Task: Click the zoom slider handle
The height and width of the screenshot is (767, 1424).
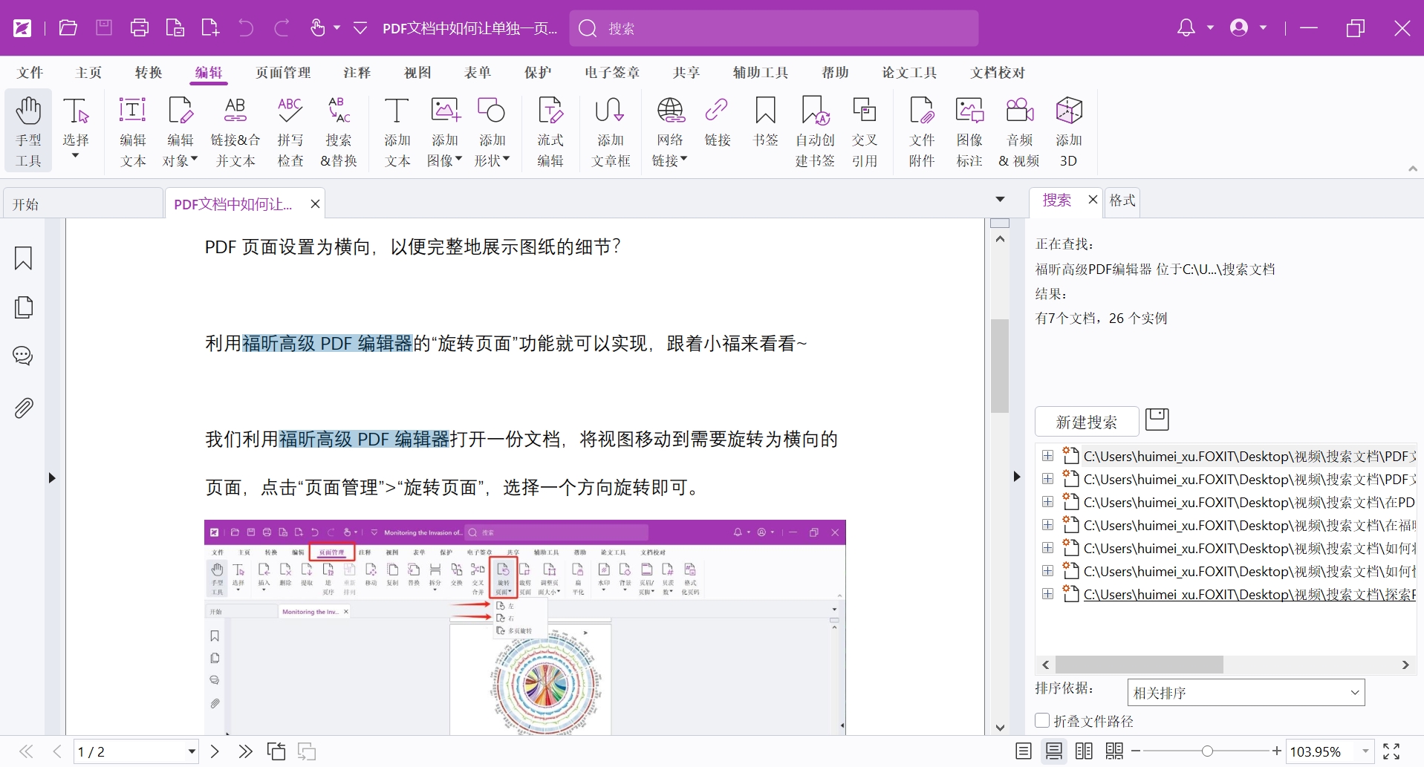Action: click(x=1207, y=751)
